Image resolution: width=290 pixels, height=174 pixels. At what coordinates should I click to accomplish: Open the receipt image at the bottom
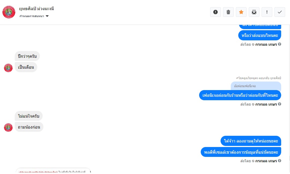(x=53, y=171)
